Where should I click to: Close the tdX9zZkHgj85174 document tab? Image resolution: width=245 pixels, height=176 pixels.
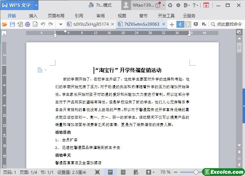112,24
